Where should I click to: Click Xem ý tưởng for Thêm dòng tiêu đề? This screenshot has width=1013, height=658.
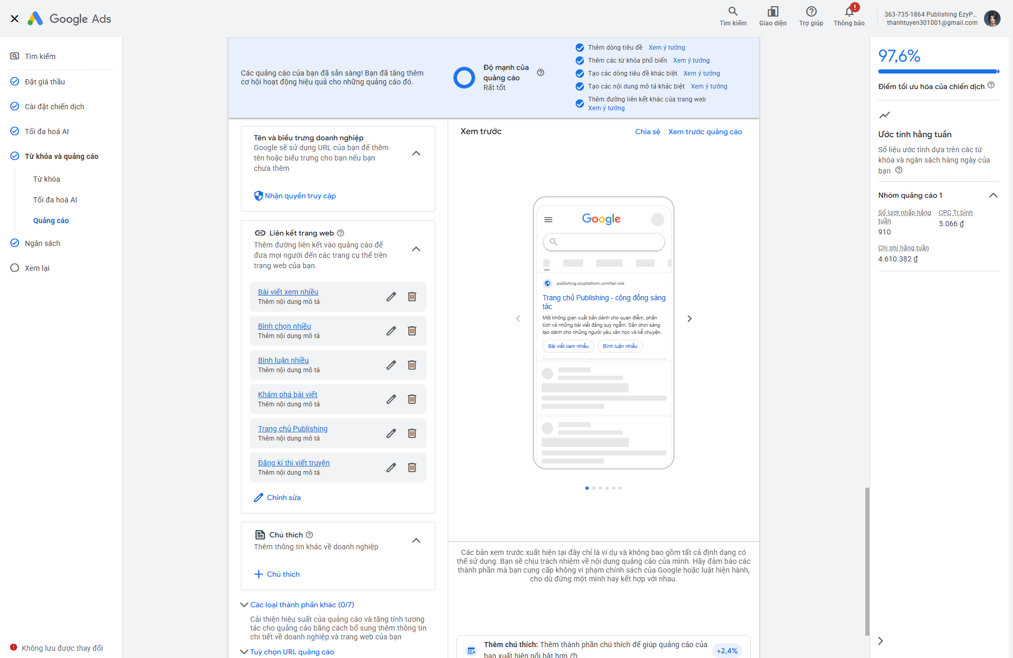tap(667, 48)
